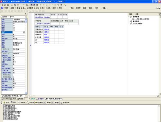Switch to the _启动窗口 editor tab
Screen dimensions: 161x122
tap(41, 99)
